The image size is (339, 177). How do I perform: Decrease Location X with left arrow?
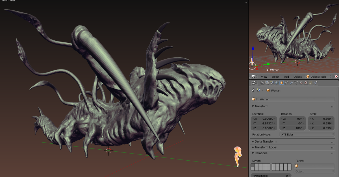253,119
